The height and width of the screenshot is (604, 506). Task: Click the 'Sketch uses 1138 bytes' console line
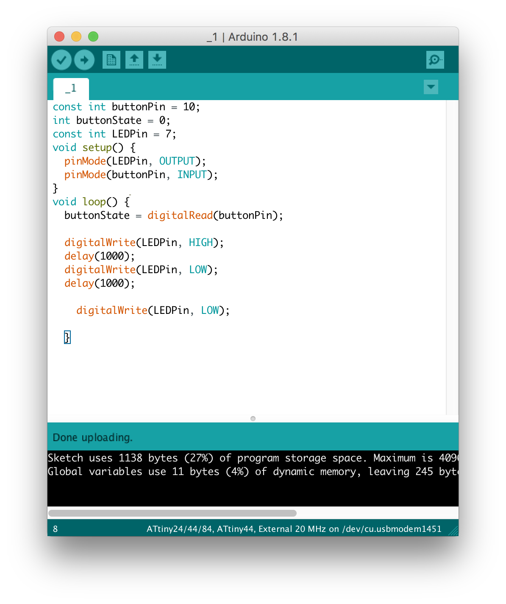click(253, 458)
